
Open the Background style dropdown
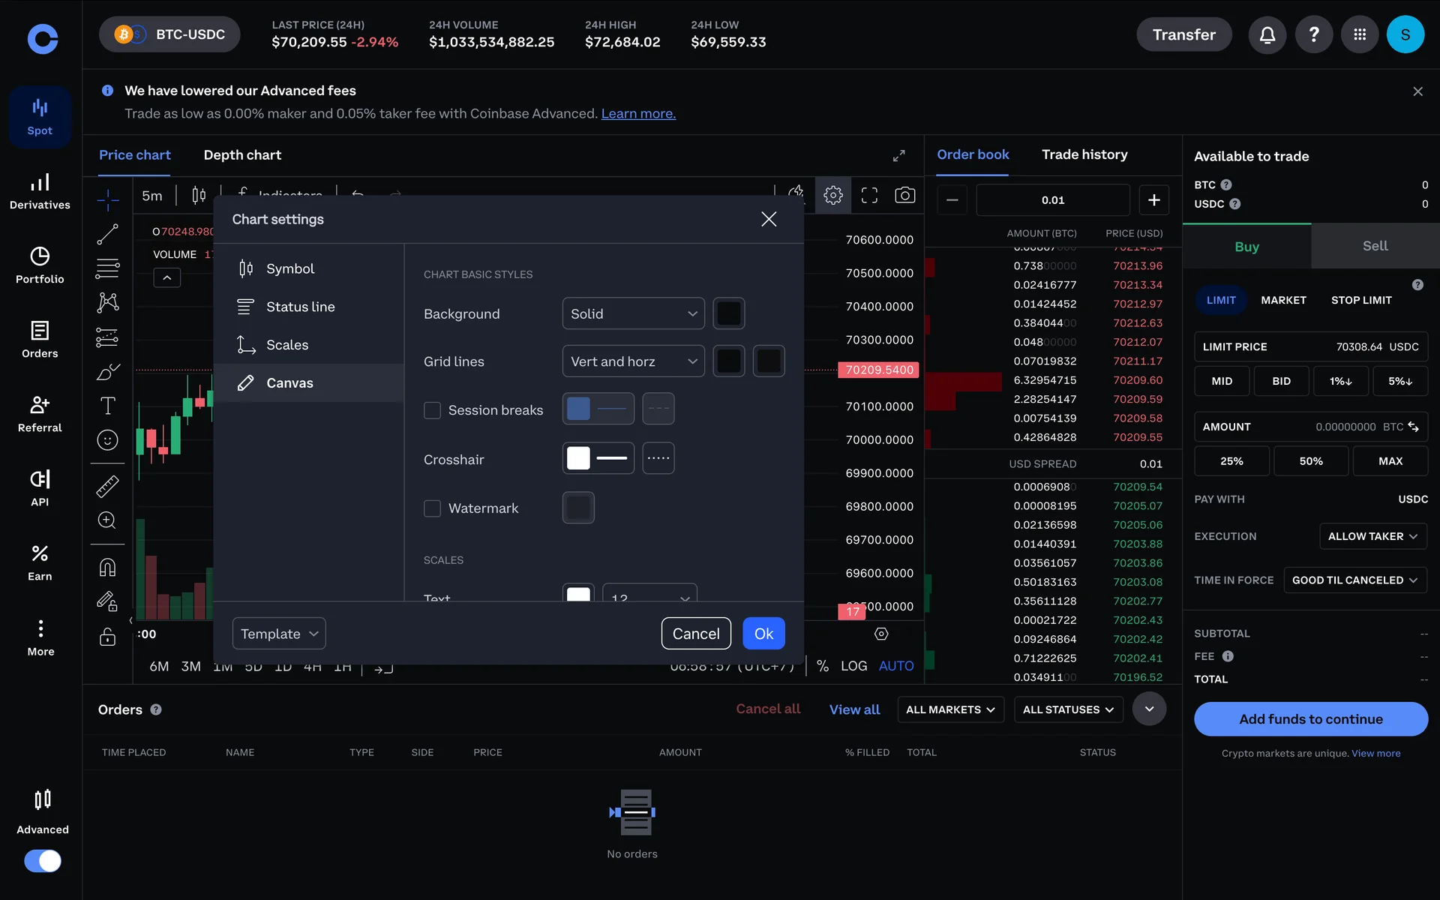[x=633, y=313]
